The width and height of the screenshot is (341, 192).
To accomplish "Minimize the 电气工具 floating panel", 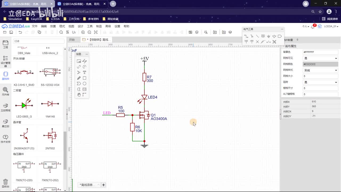I will pyautogui.click(x=282, y=29).
